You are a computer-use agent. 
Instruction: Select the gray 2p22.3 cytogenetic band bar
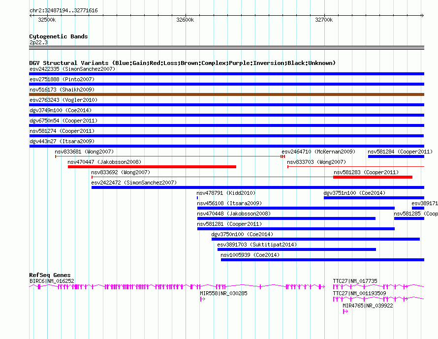(x=226, y=48)
